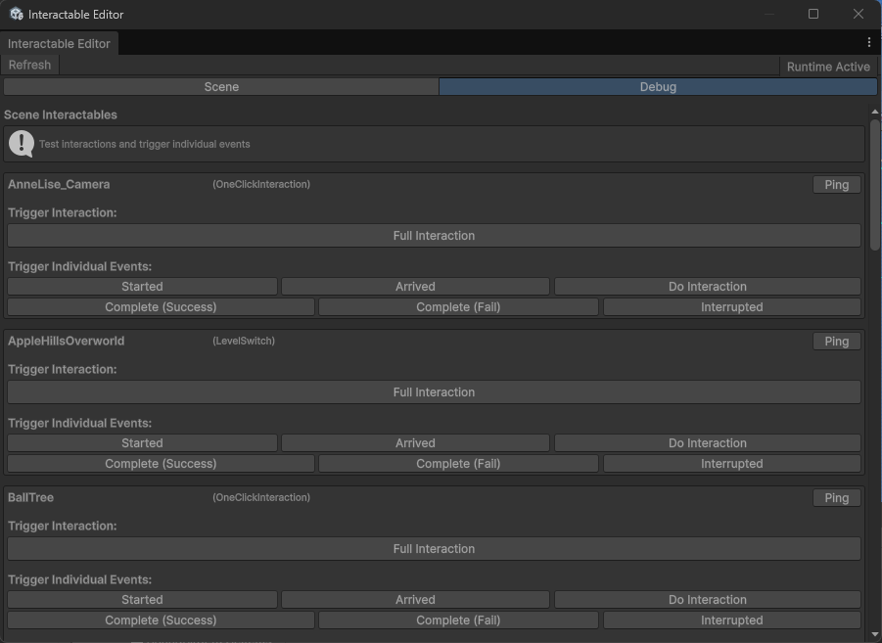Toggle Runtime Active status
This screenshot has height=643, width=882.
pos(827,66)
